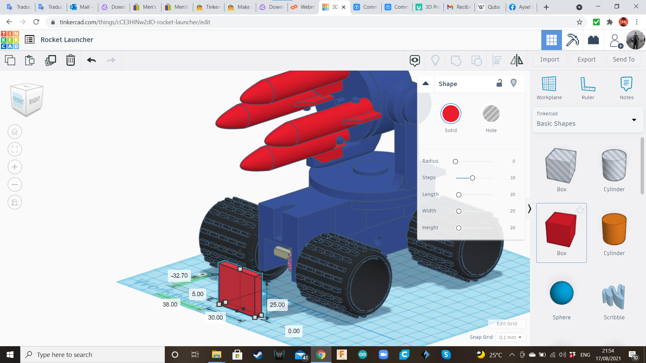The image size is (646, 363).
Task: Set shape to Hole
Action: click(491, 114)
